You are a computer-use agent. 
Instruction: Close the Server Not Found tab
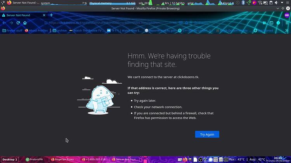point(44,15)
